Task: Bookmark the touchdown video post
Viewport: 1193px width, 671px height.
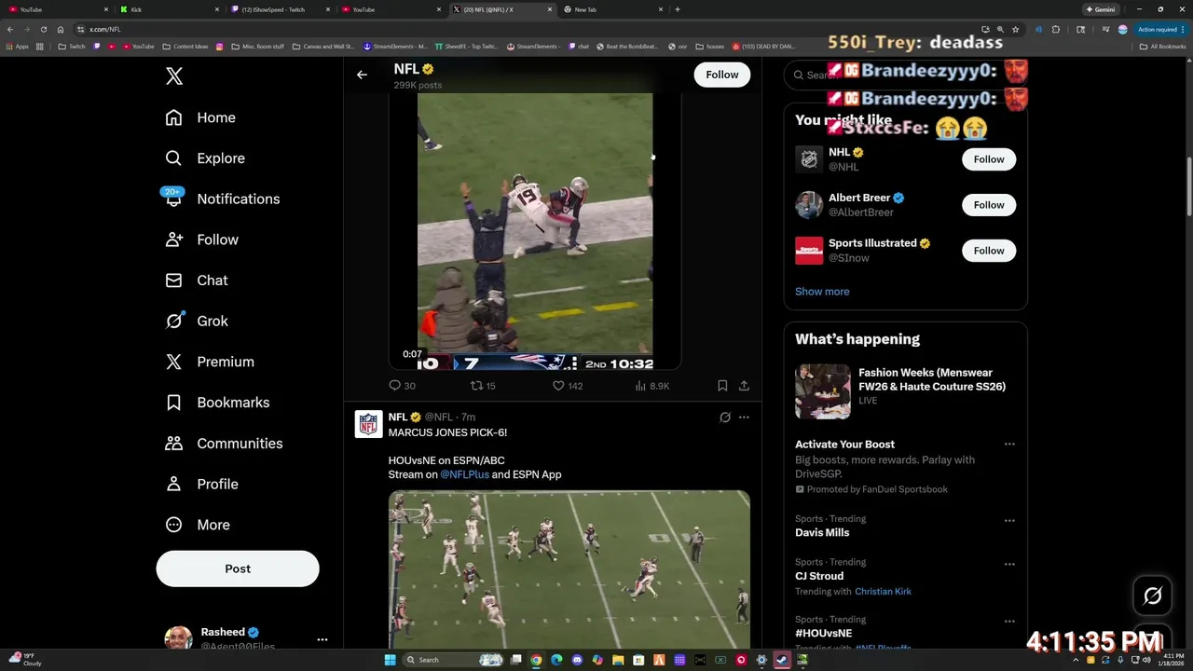Action: [722, 385]
